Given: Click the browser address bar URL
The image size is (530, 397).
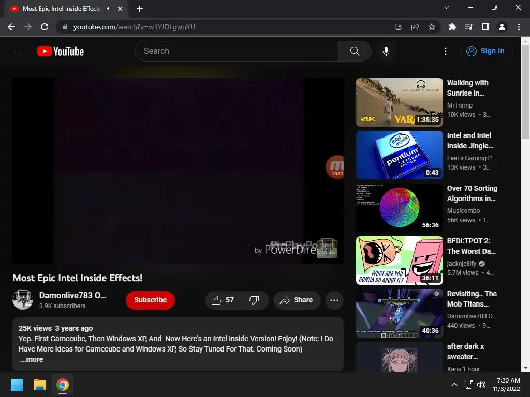Looking at the screenshot, I should (134, 27).
